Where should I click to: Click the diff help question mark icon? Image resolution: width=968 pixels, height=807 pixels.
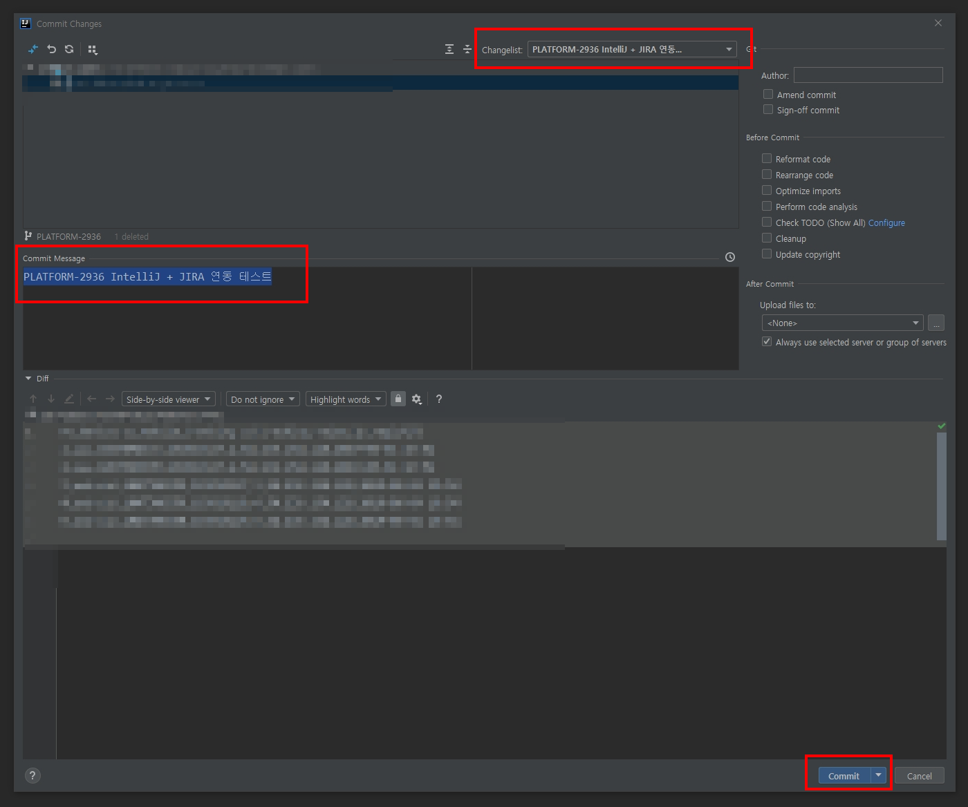click(439, 399)
